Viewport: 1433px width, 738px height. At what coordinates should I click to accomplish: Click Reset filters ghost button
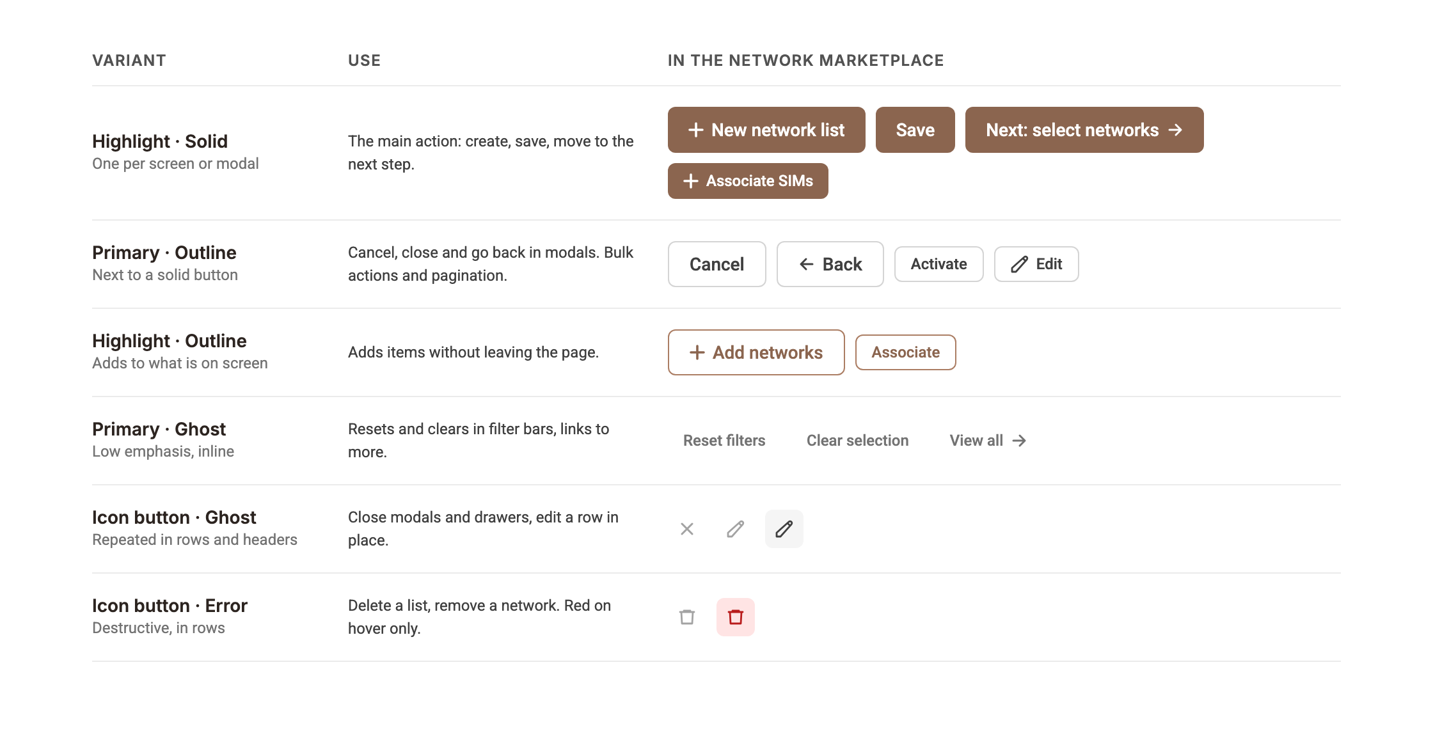(x=724, y=441)
